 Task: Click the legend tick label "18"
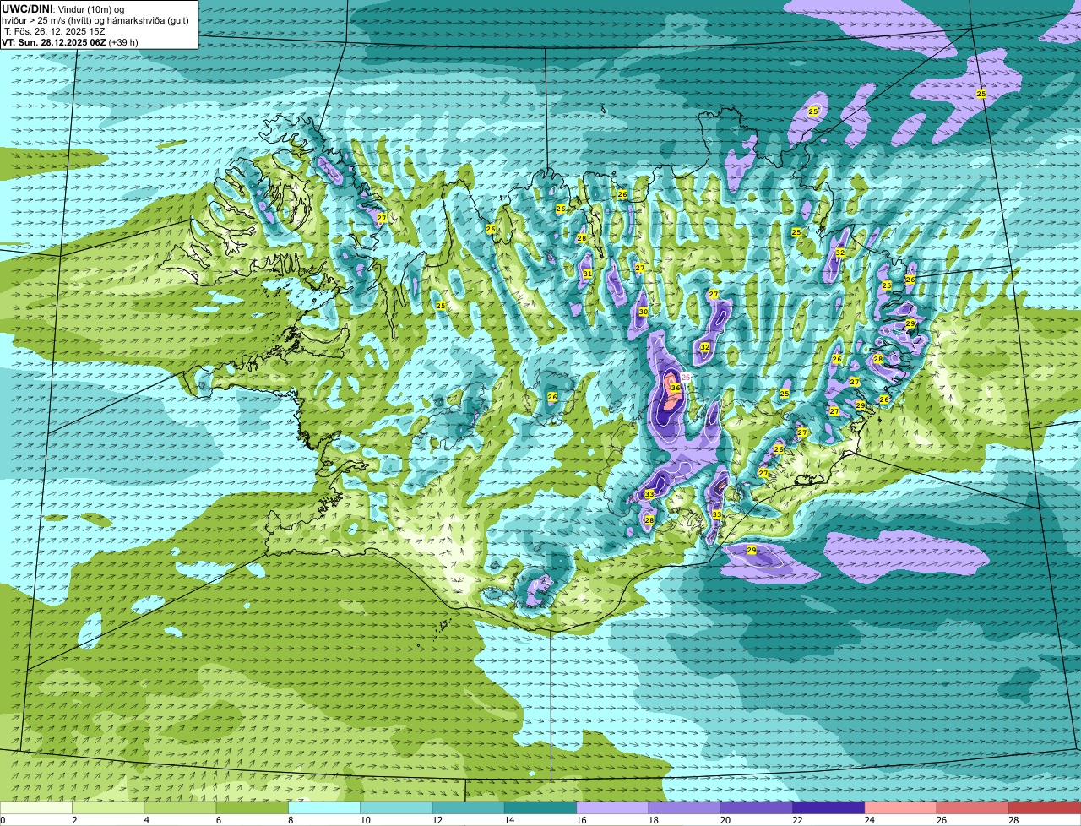(x=653, y=820)
